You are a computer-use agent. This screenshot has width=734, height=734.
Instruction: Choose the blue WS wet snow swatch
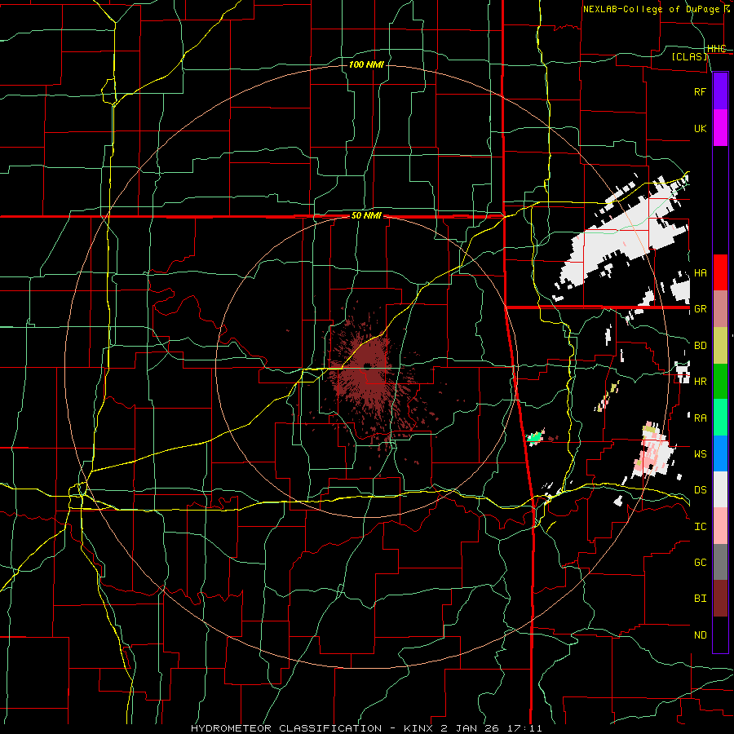click(x=720, y=453)
